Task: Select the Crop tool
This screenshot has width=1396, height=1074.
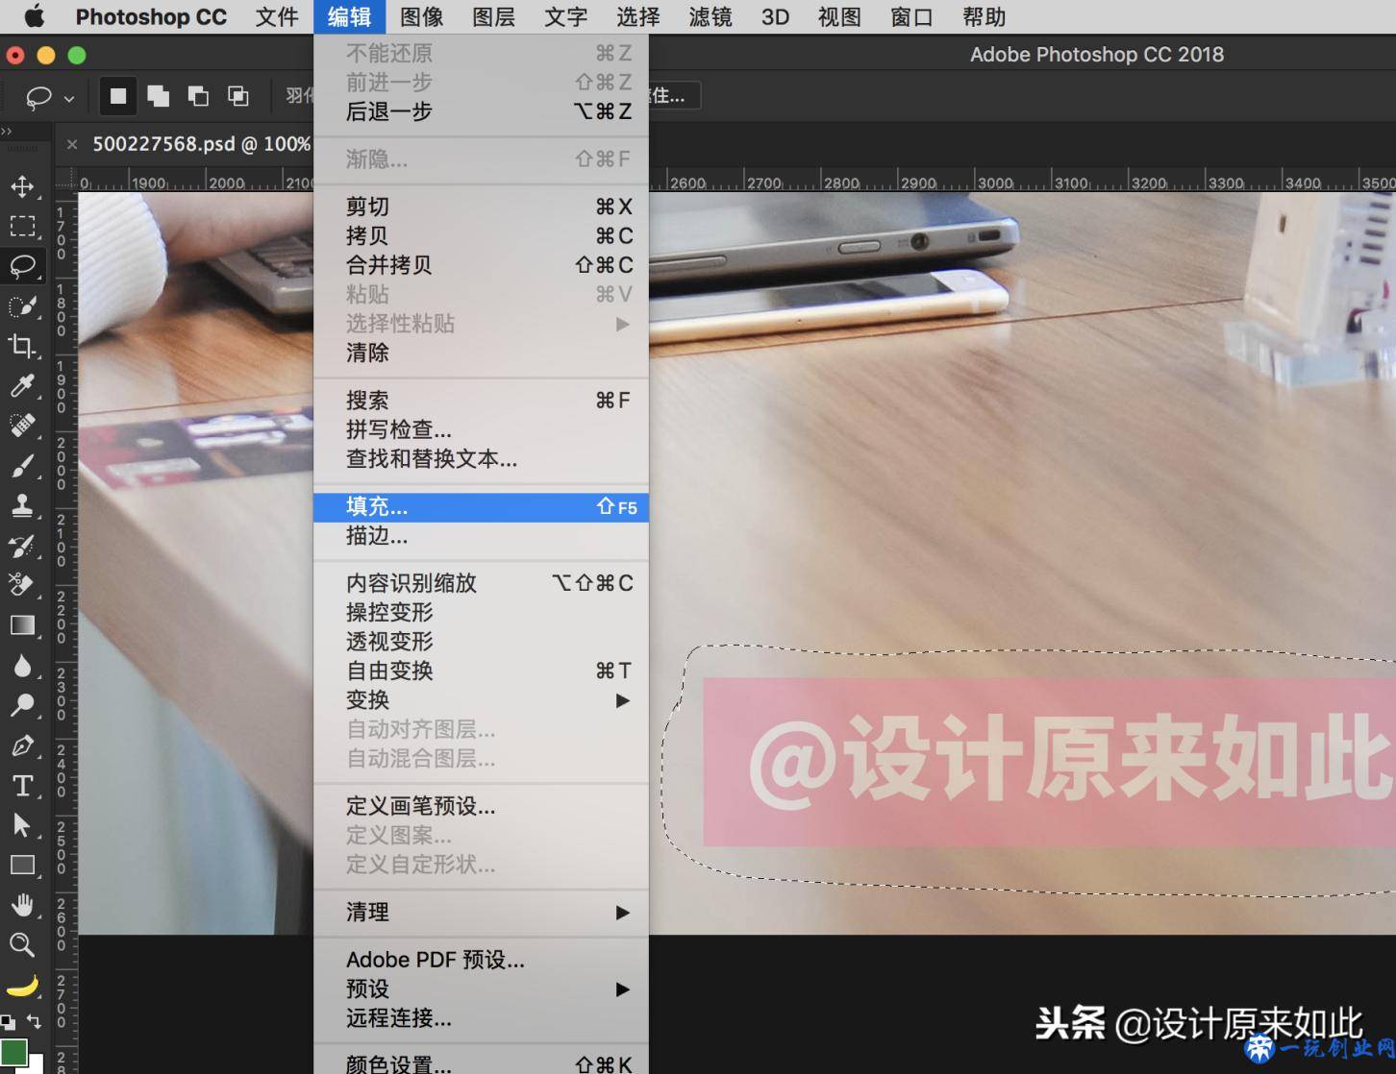Action: click(22, 346)
